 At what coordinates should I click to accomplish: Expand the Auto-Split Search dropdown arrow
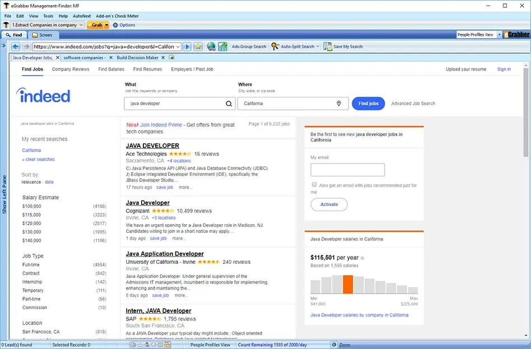coord(318,46)
